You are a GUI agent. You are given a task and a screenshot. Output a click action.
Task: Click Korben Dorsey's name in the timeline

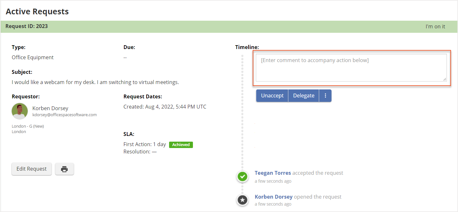pos(273,197)
